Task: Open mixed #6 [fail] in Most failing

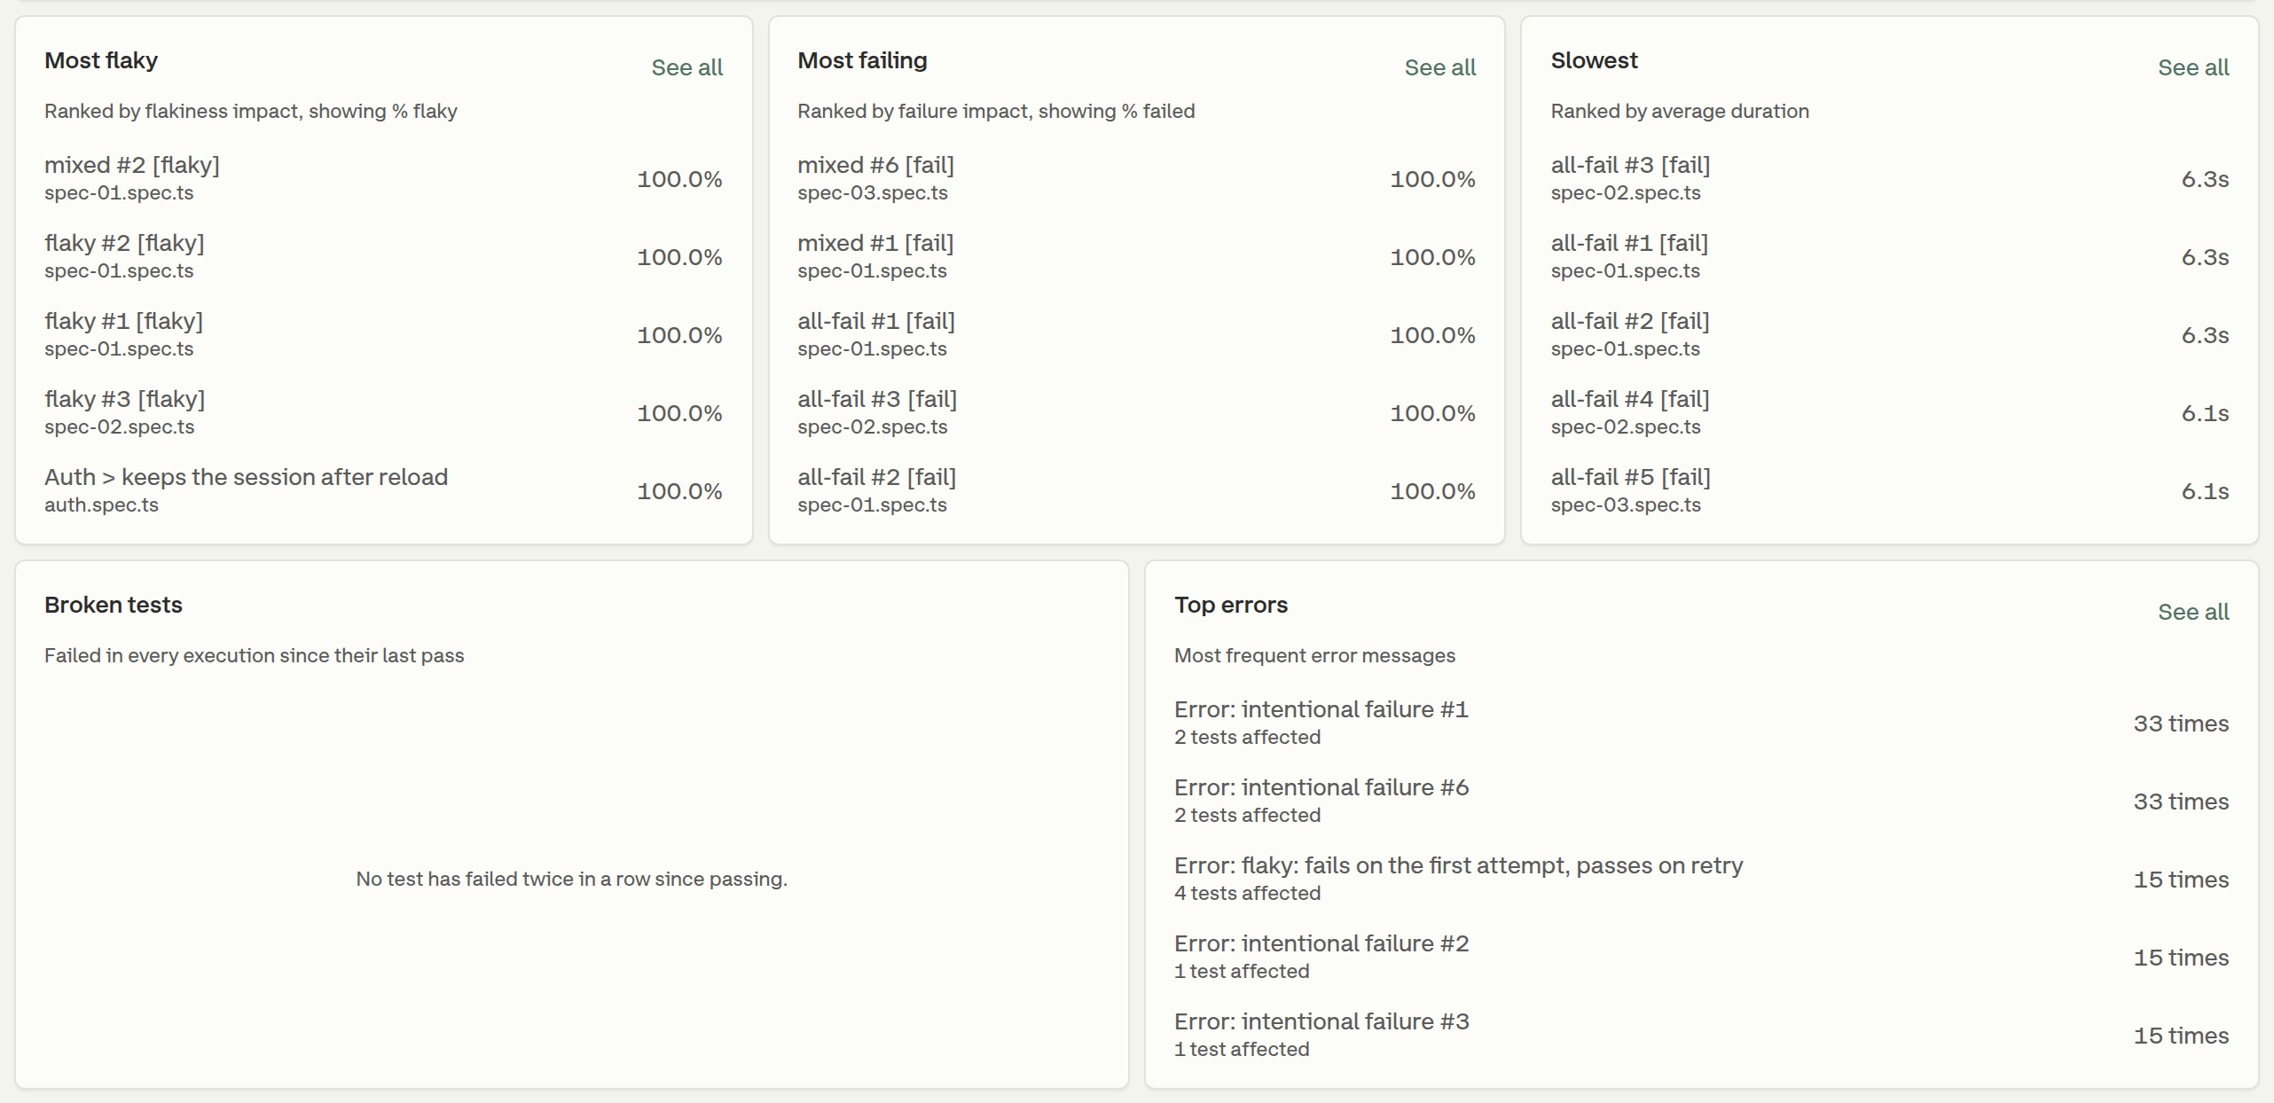Action: pyautogui.click(x=1136, y=178)
